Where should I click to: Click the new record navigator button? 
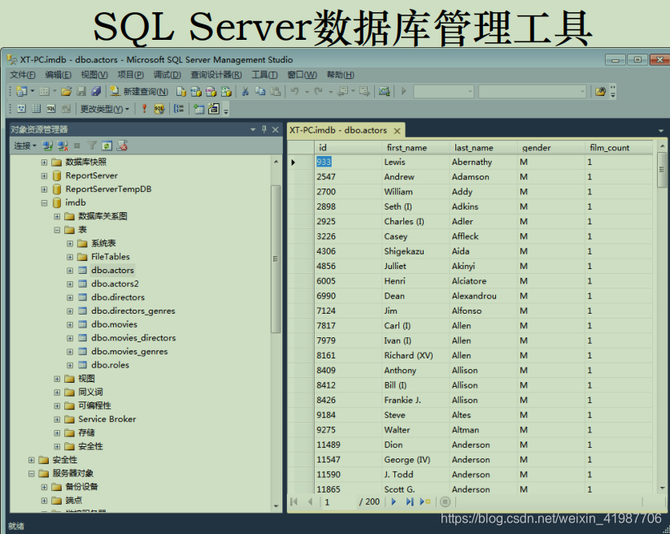(x=425, y=501)
